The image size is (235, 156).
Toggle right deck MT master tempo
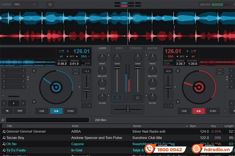coord(193,56)
